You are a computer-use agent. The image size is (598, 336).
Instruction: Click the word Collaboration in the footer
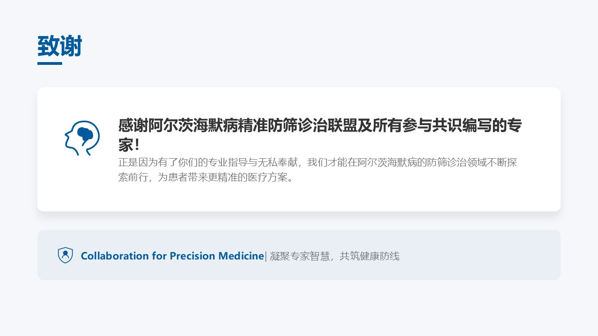tap(114, 256)
